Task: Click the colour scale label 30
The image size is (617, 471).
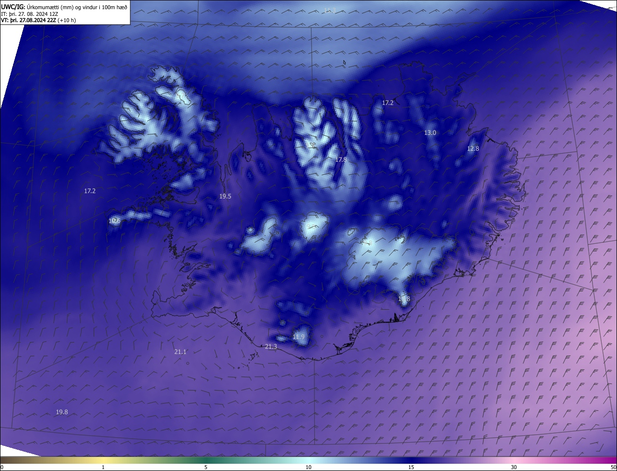Action: (514, 468)
